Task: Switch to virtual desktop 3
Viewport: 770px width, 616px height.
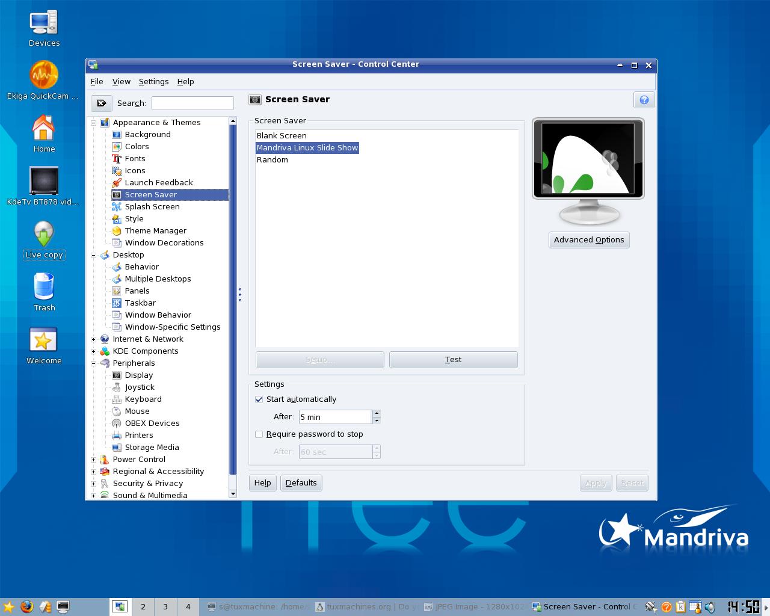Action: click(x=165, y=606)
